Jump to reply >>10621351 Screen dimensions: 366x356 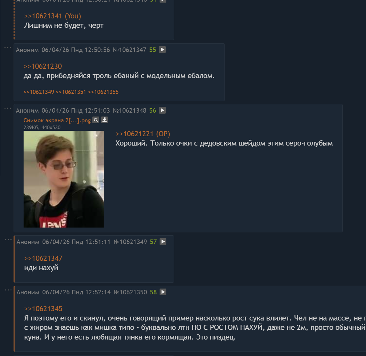click(x=71, y=92)
